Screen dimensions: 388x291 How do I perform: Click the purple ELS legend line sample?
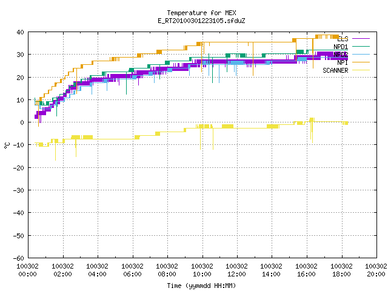pos(361,39)
